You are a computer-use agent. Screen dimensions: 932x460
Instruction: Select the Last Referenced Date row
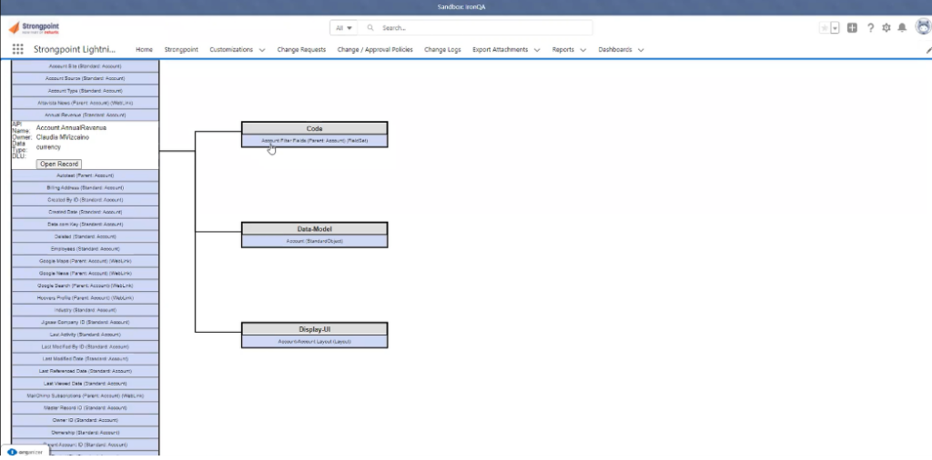pyautogui.click(x=85, y=371)
